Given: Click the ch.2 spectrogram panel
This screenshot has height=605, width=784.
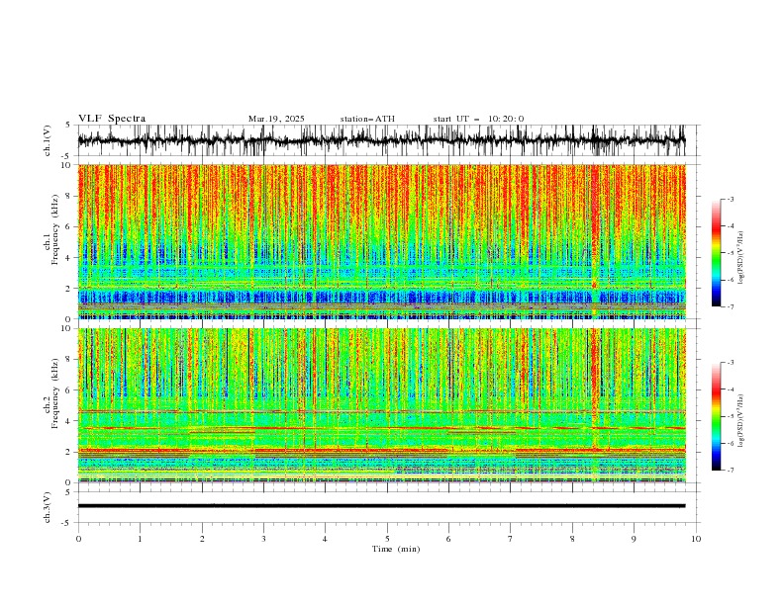Looking at the screenshot, I should coord(381,405).
